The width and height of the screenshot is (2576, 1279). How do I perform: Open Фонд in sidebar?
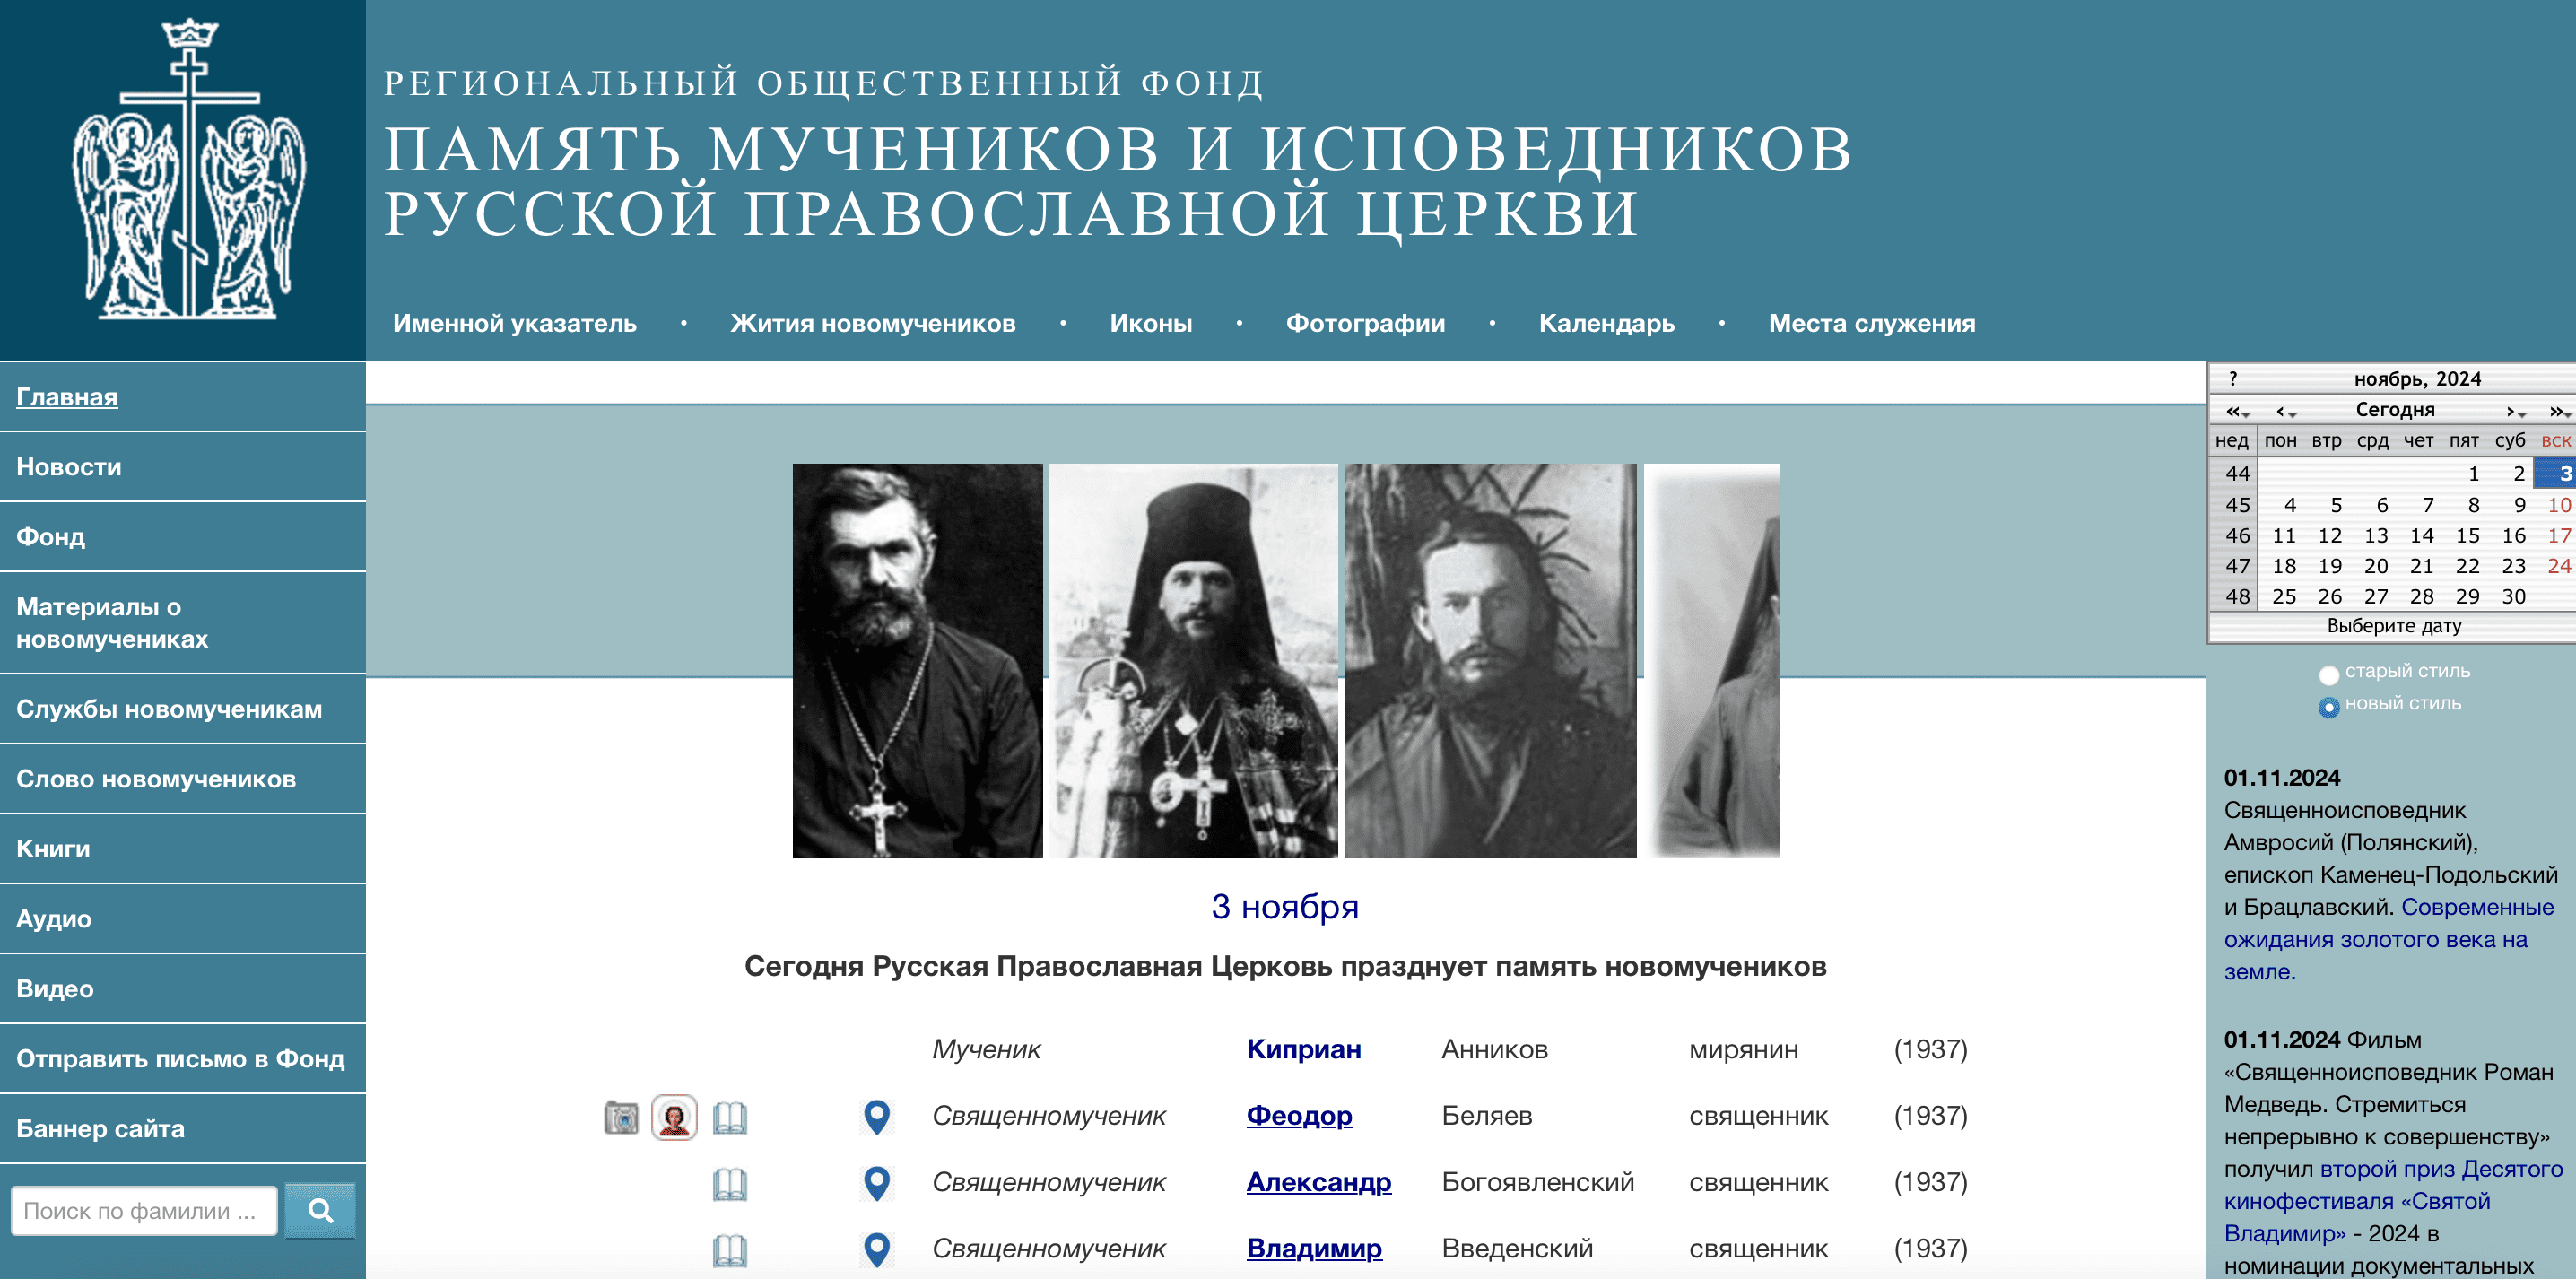(183, 537)
